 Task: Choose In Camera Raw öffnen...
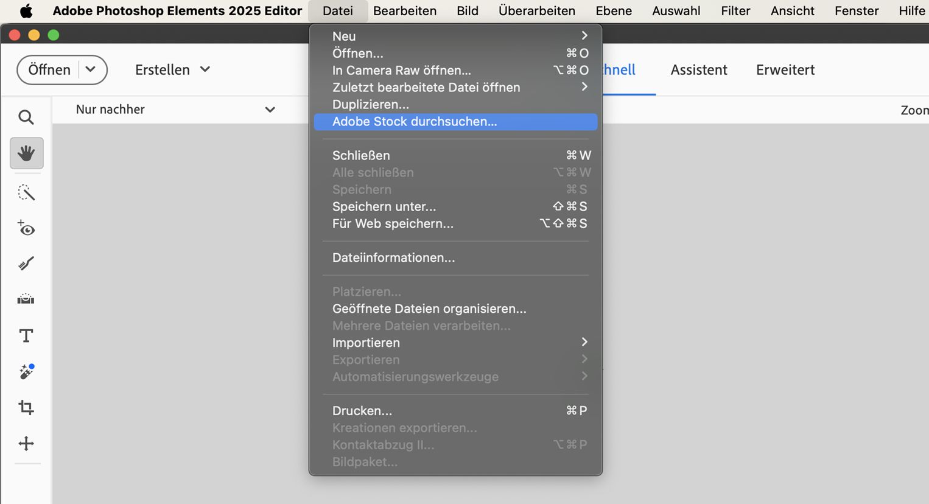455,70
